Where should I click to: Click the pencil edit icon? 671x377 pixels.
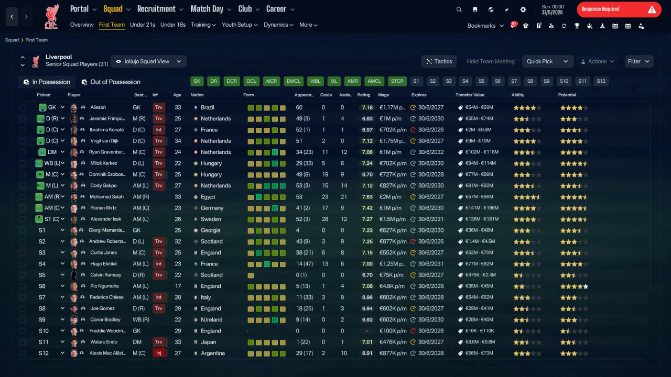pyautogui.click(x=507, y=9)
